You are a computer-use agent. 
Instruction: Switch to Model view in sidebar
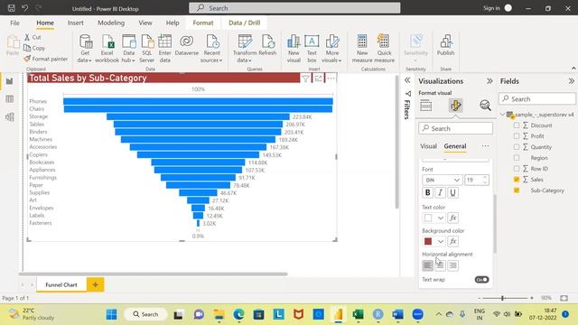(x=10, y=117)
